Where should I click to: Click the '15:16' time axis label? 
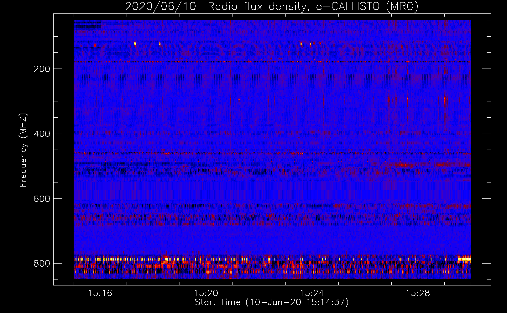100,293
